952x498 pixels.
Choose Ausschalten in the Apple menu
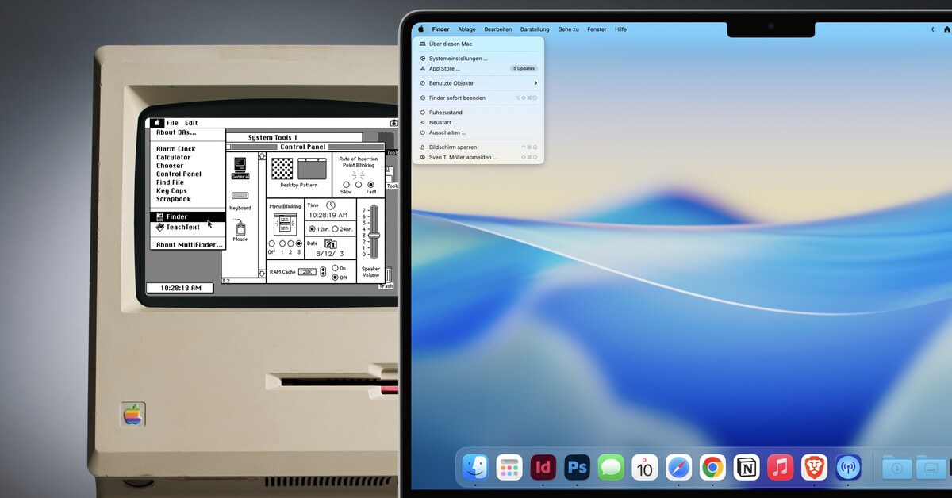coord(478,132)
